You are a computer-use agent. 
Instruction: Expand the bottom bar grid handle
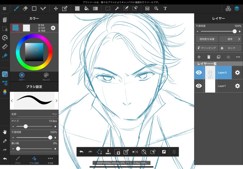[174, 152]
